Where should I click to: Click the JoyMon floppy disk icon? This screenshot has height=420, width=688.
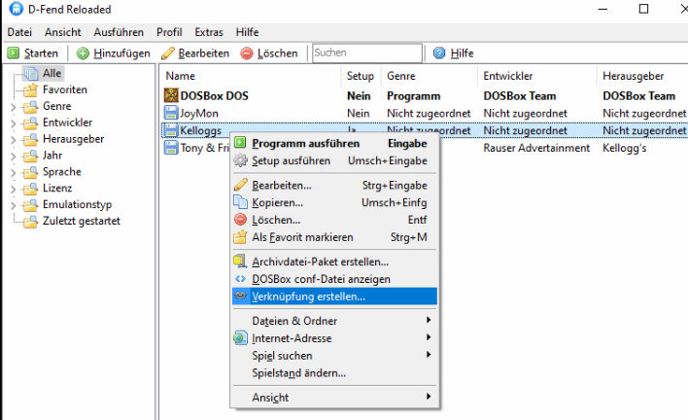point(171,113)
